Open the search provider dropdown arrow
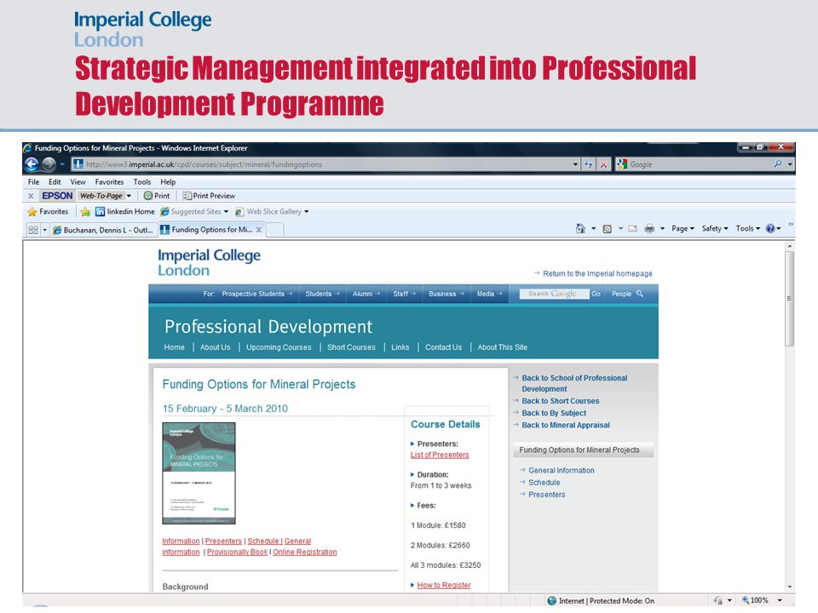This screenshot has height=613, width=818. pos(790,164)
